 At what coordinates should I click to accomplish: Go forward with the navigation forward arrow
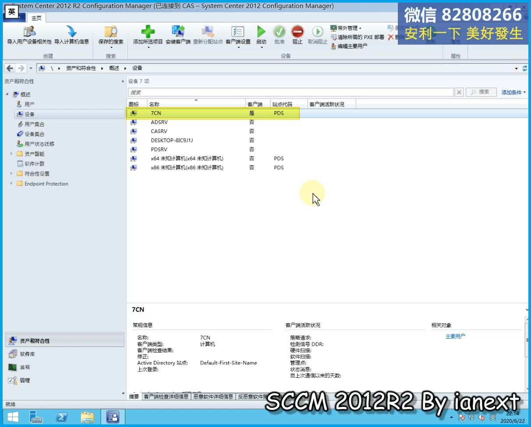pos(21,68)
